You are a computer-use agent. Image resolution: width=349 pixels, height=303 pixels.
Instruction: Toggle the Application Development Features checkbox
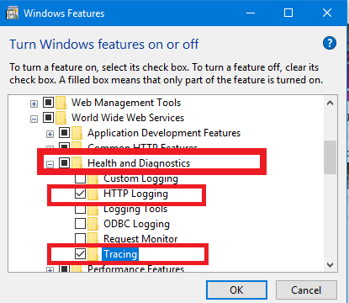(64, 132)
